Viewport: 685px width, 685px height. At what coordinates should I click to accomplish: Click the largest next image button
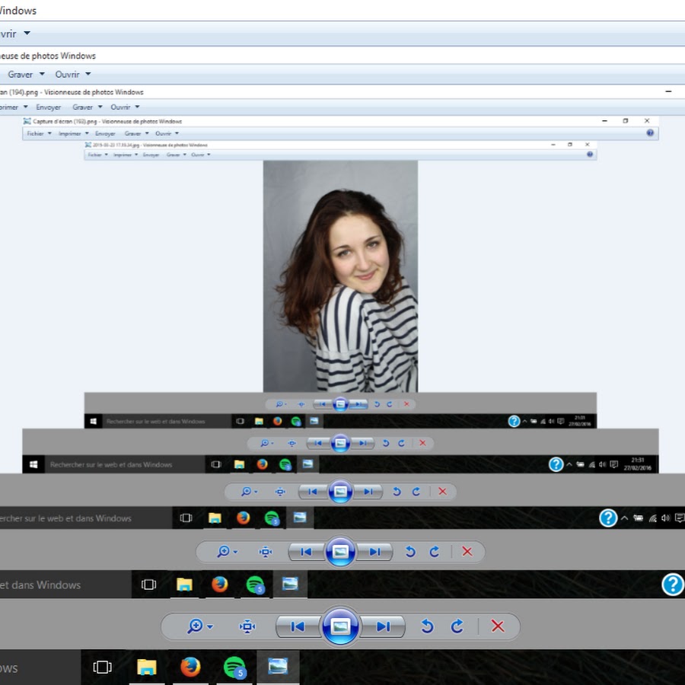(x=383, y=626)
